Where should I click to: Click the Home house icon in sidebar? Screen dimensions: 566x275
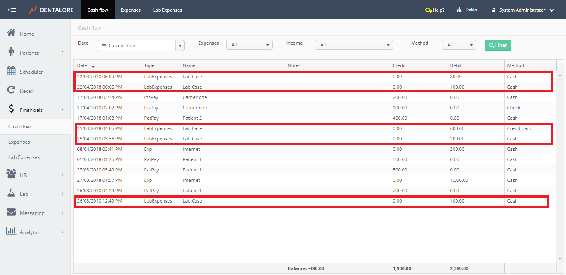pos(12,33)
